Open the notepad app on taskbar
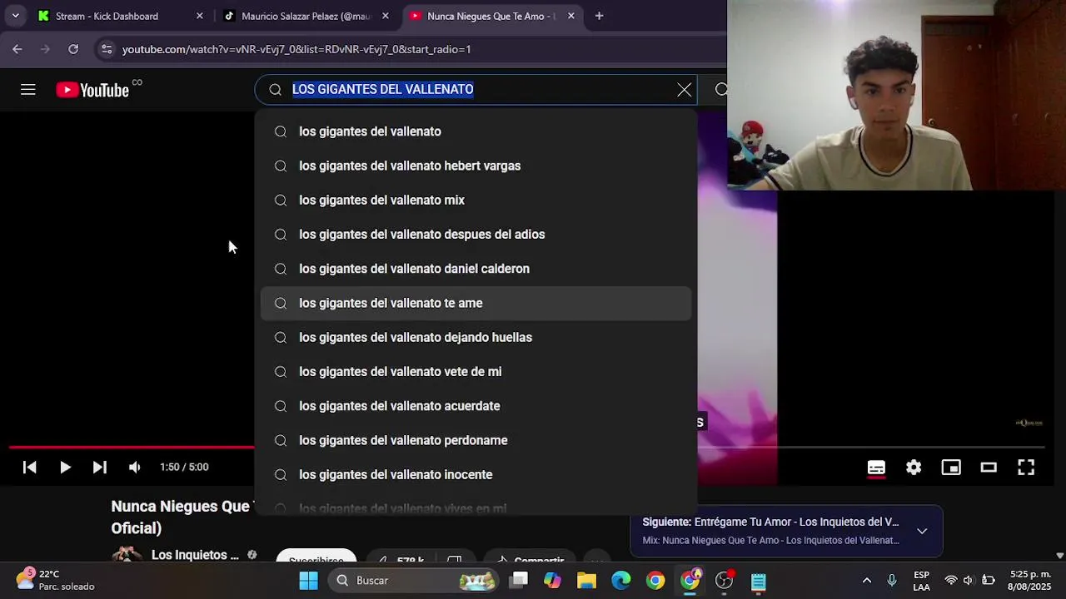The height and width of the screenshot is (599, 1066). pyautogui.click(x=758, y=581)
